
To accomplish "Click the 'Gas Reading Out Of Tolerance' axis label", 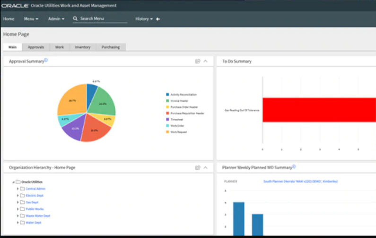I will pos(242,110).
